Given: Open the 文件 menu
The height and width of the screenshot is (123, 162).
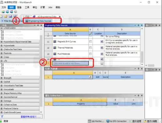Looking at the screenshot, I should (4, 7).
